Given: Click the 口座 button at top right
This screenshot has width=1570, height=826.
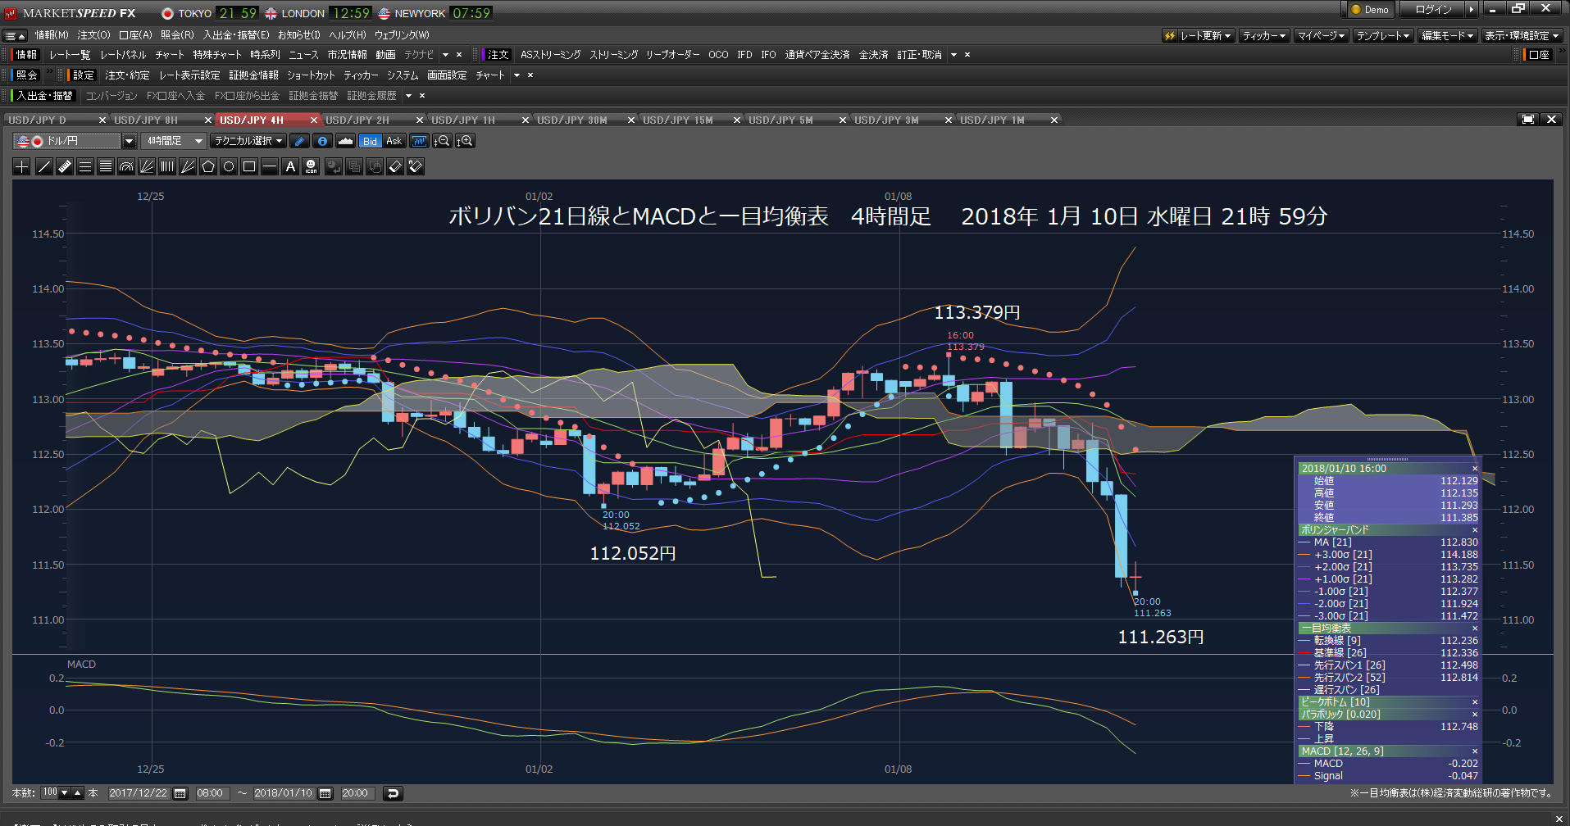Looking at the screenshot, I should pyautogui.click(x=1539, y=55).
